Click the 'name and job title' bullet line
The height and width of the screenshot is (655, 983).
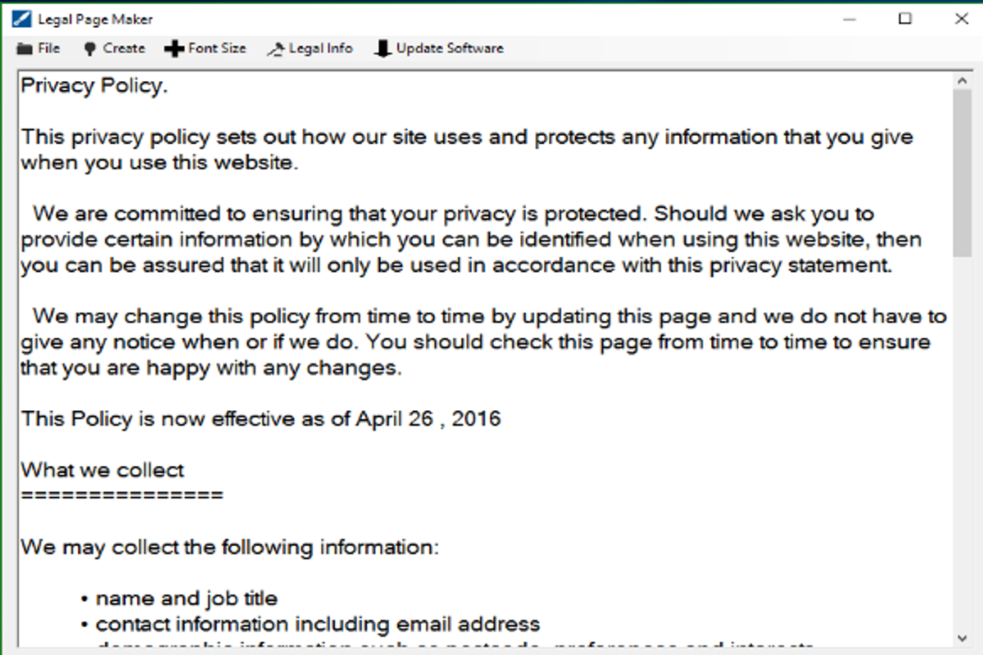pyautogui.click(x=187, y=599)
